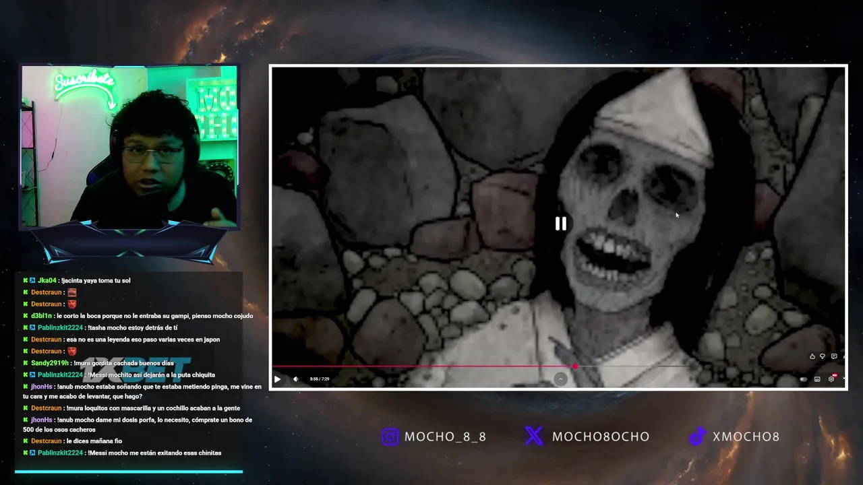Click the play button in the video player
Viewport: 863px width, 485px height.
click(x=277, y=379)
